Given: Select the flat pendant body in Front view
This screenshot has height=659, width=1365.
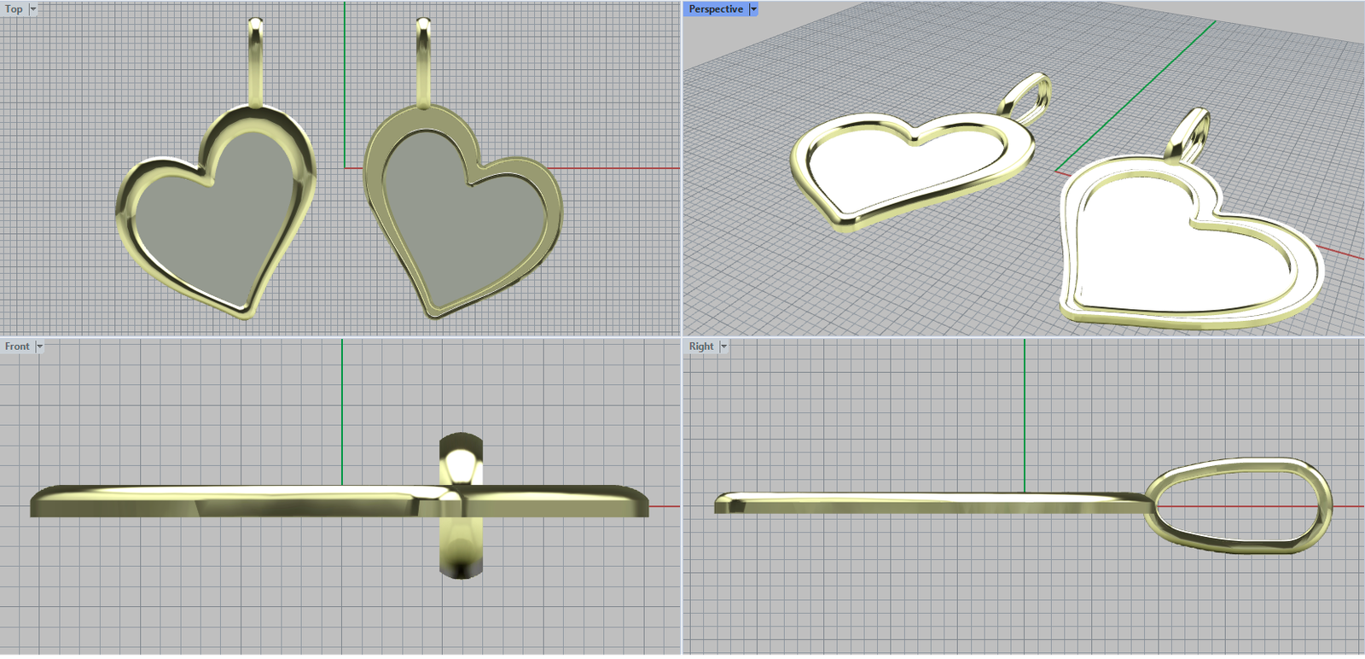Looking at the screenshot, I should point(213,502).
